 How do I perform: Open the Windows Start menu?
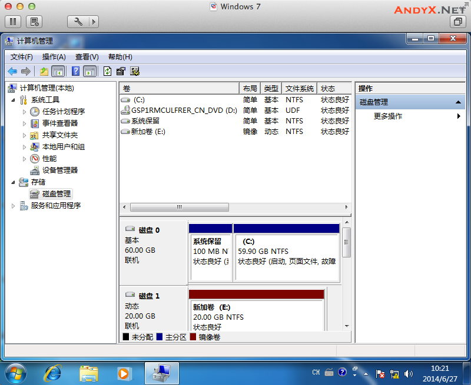click(x=16, y=374)
